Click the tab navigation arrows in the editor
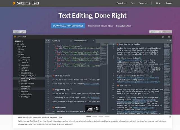 47,41
